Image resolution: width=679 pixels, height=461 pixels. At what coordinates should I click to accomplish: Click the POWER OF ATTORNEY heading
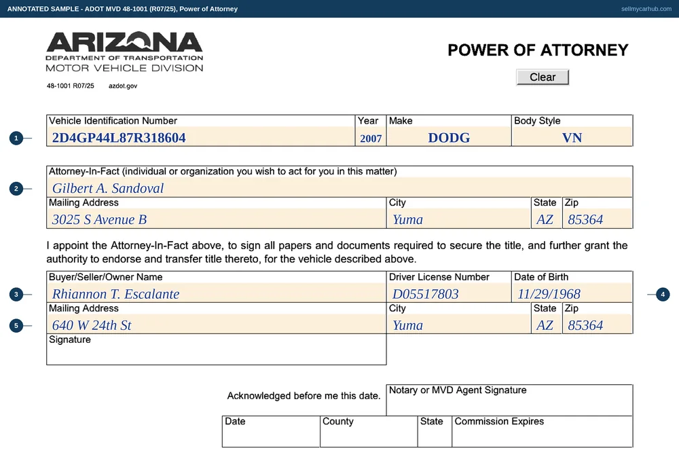click(x=538, y=50)
